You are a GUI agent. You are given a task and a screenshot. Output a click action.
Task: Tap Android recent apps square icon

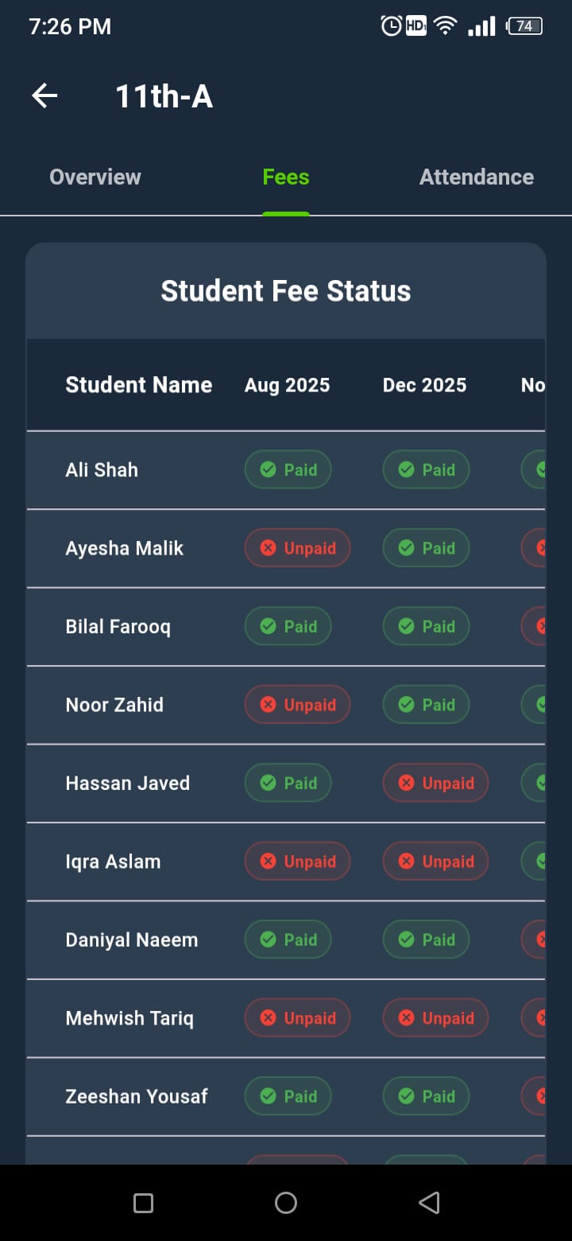click(x=143, y=1203)
